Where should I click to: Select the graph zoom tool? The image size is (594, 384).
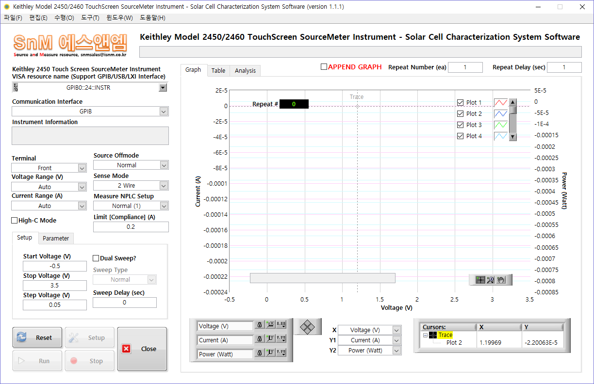[491, 280]
